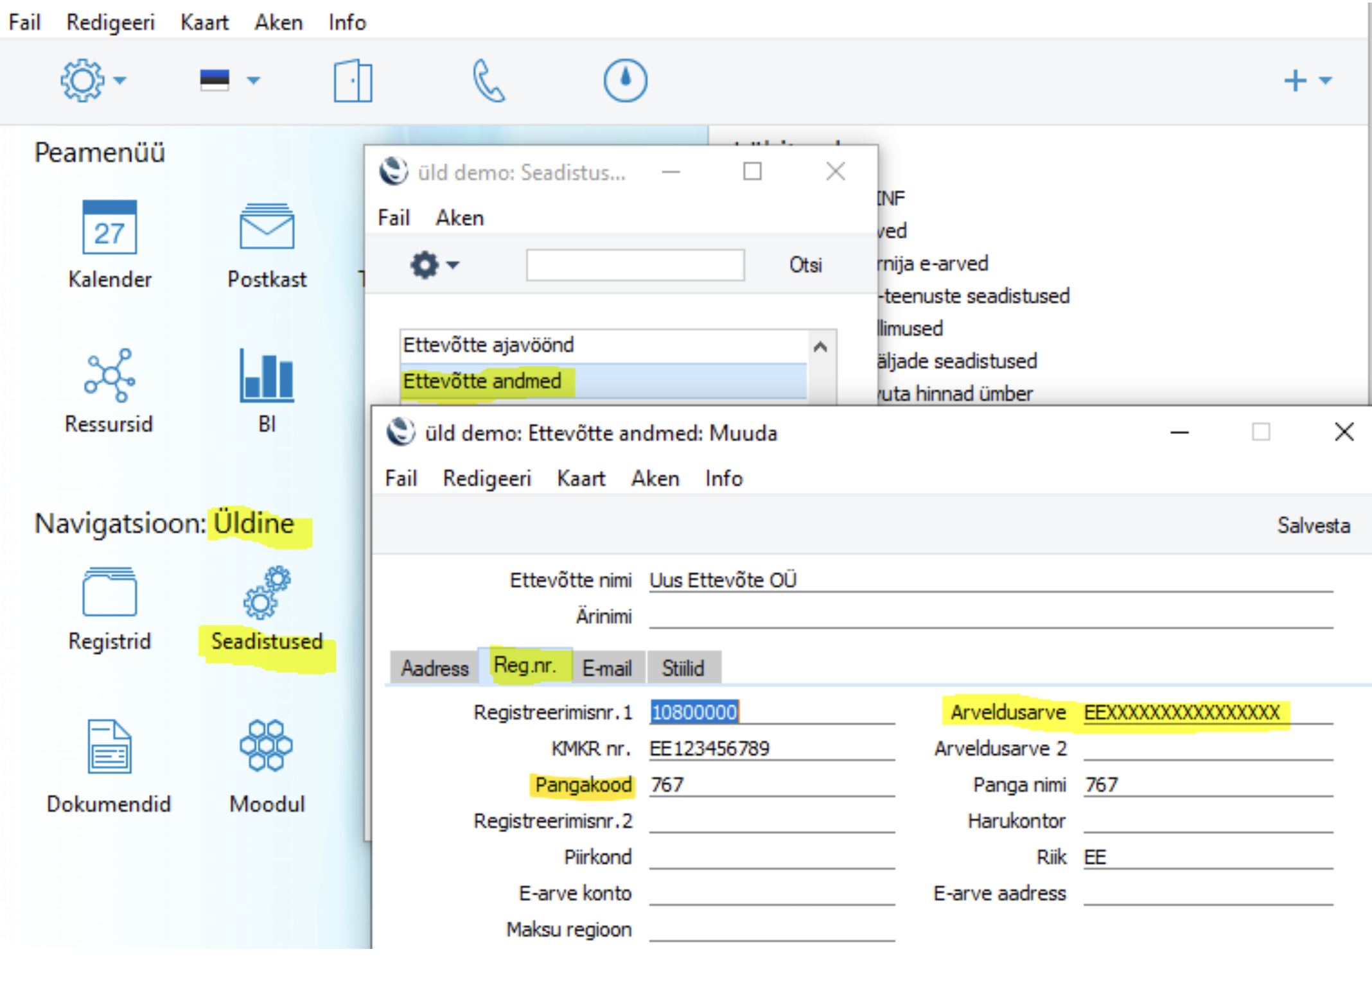Open Registrid folder icon
Image resolution: width=1372 pixels, height=999 pixels.
(109, 592)
